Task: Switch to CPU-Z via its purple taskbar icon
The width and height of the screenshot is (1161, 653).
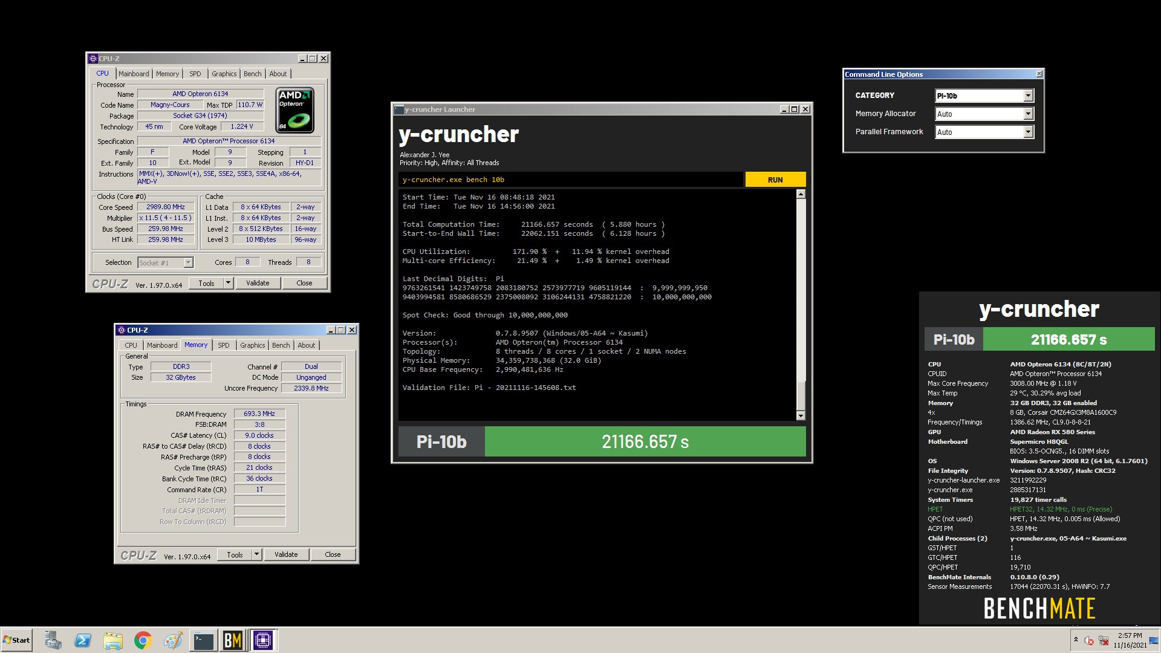Action: (x=263, y=640)
